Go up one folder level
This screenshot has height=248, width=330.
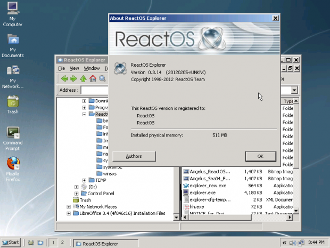click(84, 78)
